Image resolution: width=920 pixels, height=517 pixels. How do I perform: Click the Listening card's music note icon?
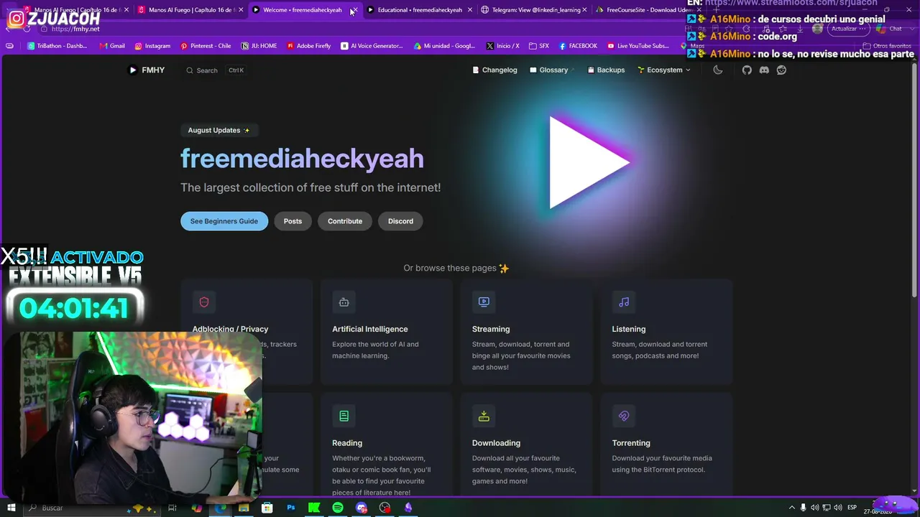click(624, 302)
